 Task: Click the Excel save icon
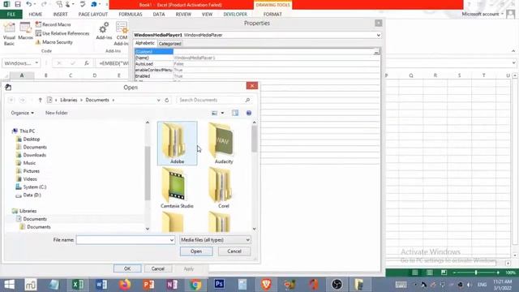18,4
